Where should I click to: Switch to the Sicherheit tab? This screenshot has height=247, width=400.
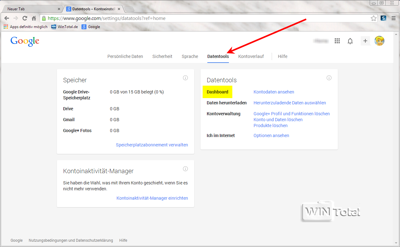pos(162,56)
